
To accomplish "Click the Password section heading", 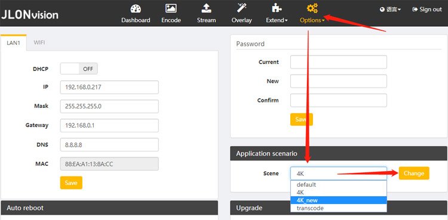I will point(250,44).
